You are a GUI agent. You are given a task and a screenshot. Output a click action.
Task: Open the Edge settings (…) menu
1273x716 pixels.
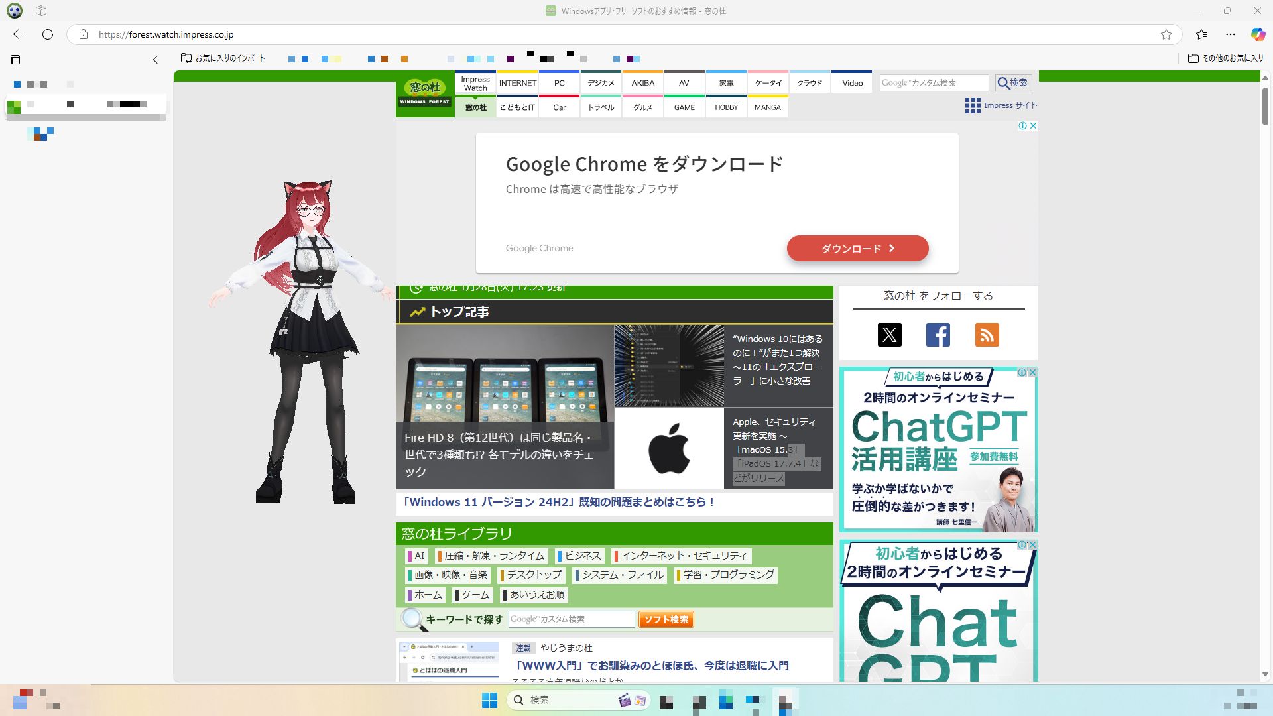coord(1230,34)
